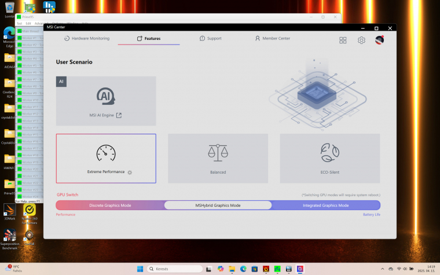Switch to Integrated Graphics Mode

(326, 206)
